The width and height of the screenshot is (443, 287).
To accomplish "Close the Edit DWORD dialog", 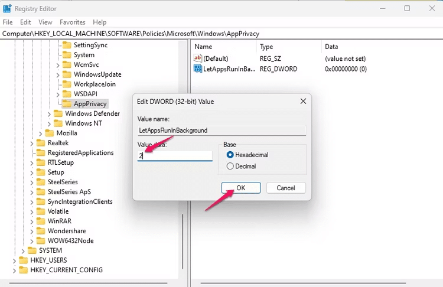I will [x=303, y=102].
